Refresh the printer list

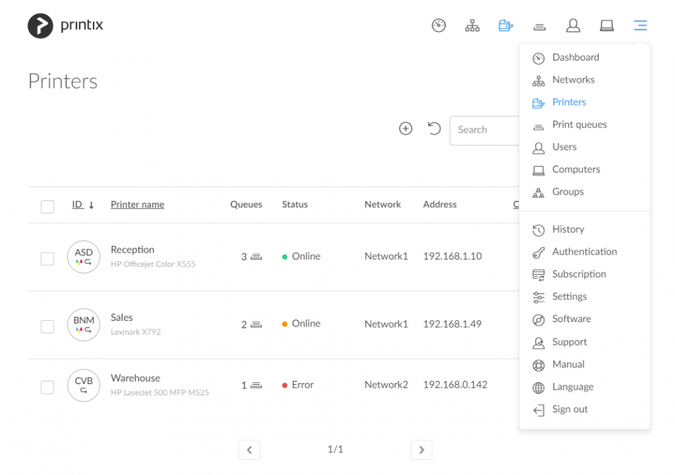tap(434, 128)
